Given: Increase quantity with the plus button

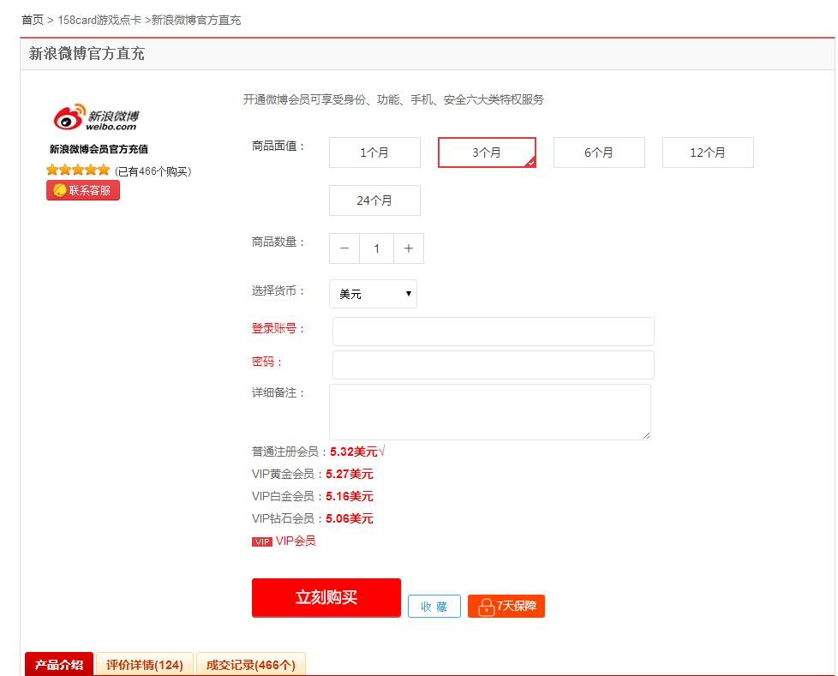Looking at the screenshot, I should tap(409, 248).
